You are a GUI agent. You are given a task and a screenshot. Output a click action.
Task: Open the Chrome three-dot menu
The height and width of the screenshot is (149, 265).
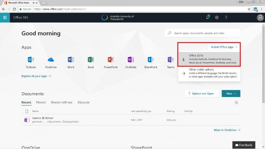tap(262, 9)
